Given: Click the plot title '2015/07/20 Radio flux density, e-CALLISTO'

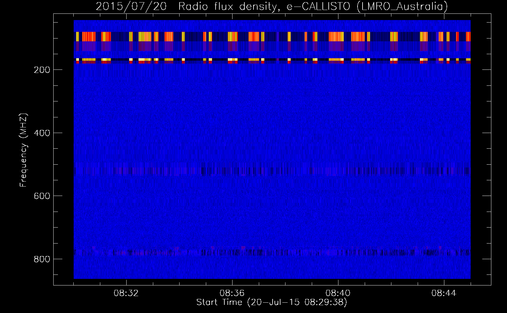Looking at the screenshot, I should coord(272,7).
